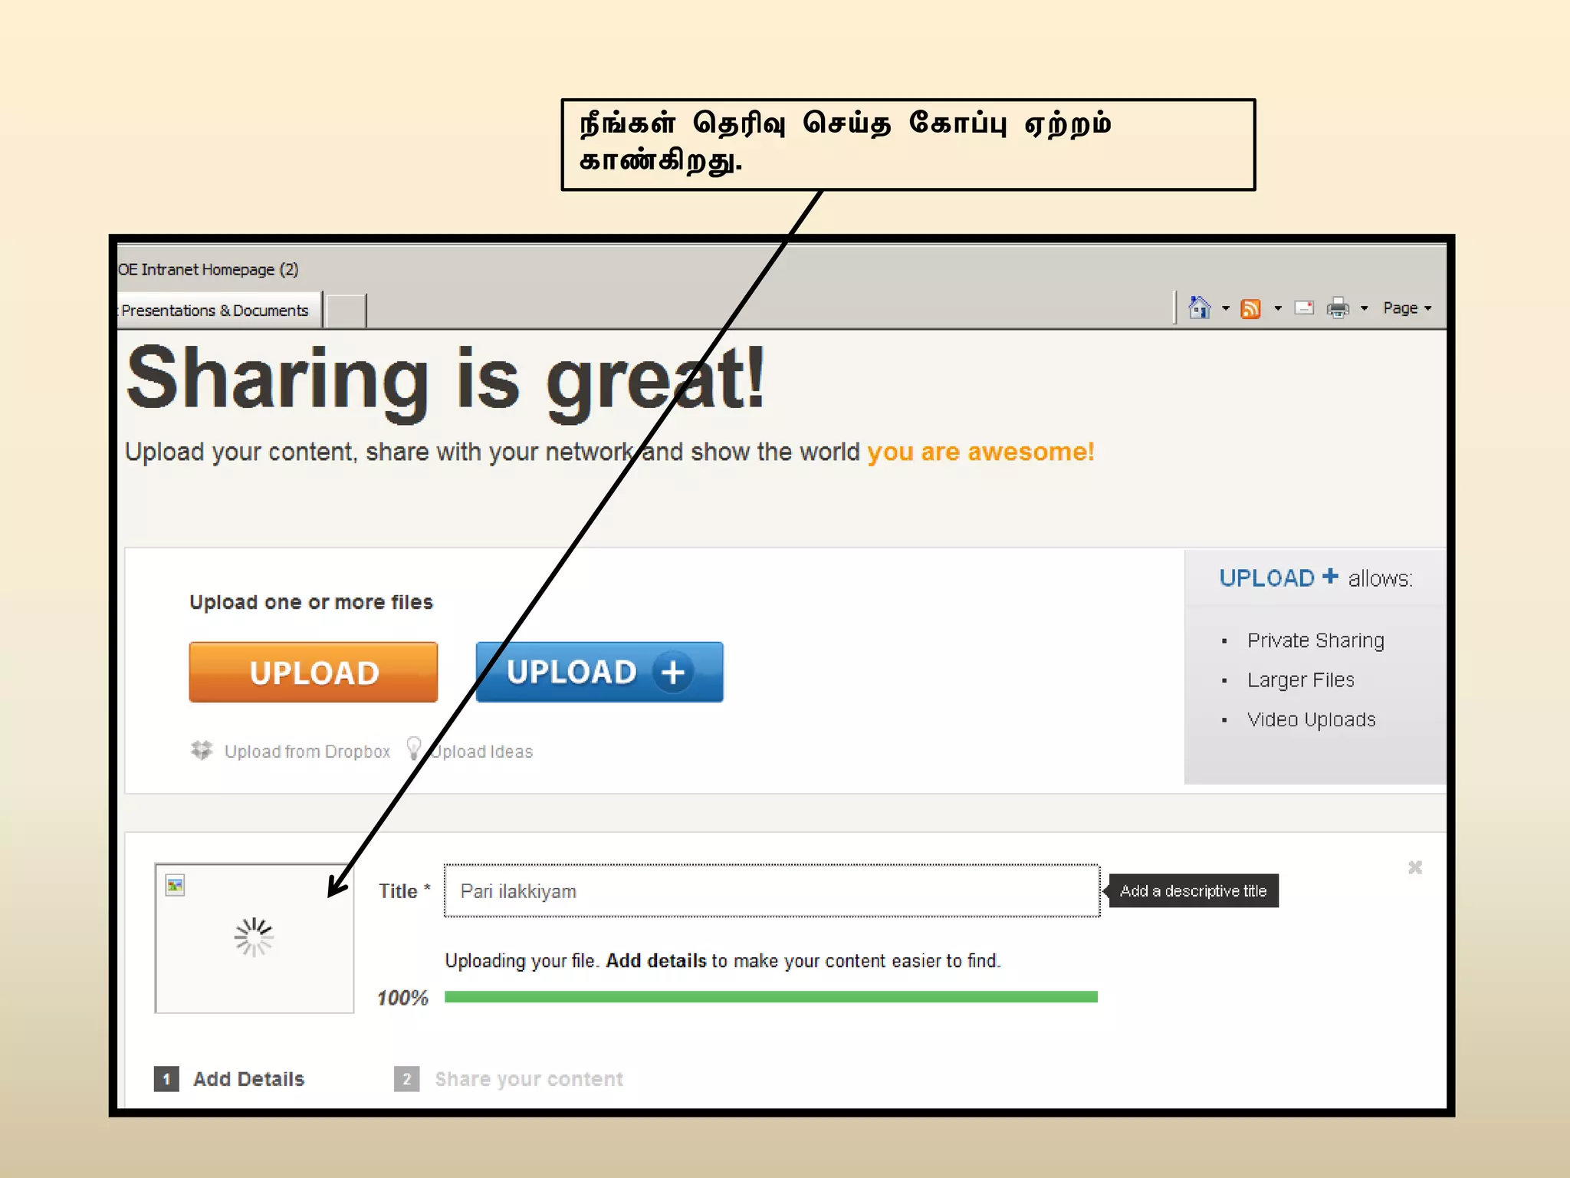Click the Read Mail envelope icon
1570x1178 pixels.
click(x=1304, y=308)
